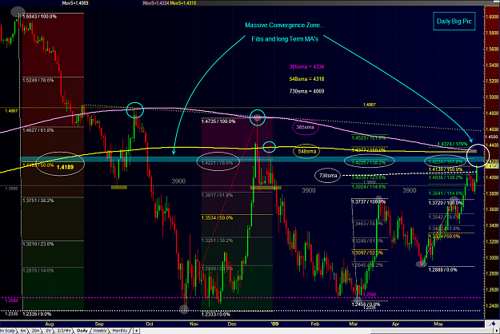Click the '1.3751 / 38.2%' Fibonacci label
The image size is (500, 334).
[x=38, y=201]
